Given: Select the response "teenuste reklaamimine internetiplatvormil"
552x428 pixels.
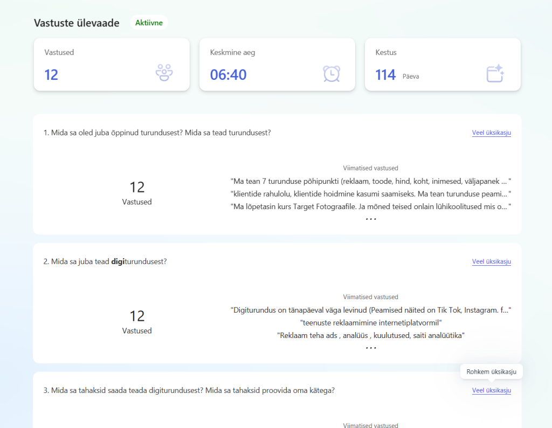Looking at the screenshot, I should coord(371,323).
